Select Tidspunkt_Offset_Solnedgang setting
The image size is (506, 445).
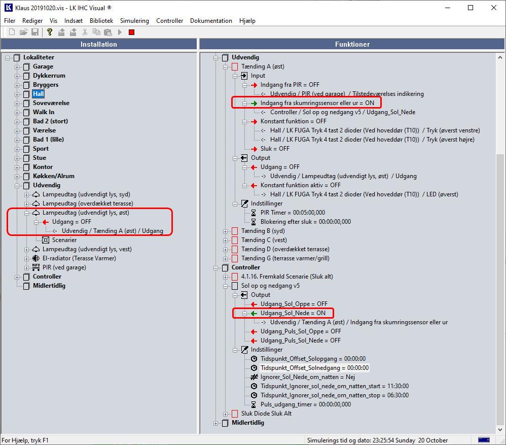(x=314, y=368)
